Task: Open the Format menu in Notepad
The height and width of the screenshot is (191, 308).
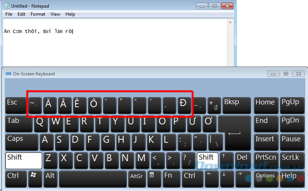Action: [38, 14]
